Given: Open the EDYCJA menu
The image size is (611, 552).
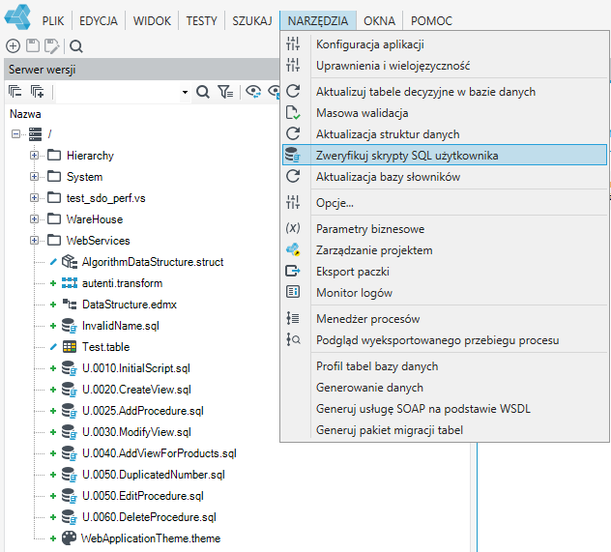Looking at the screenshot, I should [99, 20].
